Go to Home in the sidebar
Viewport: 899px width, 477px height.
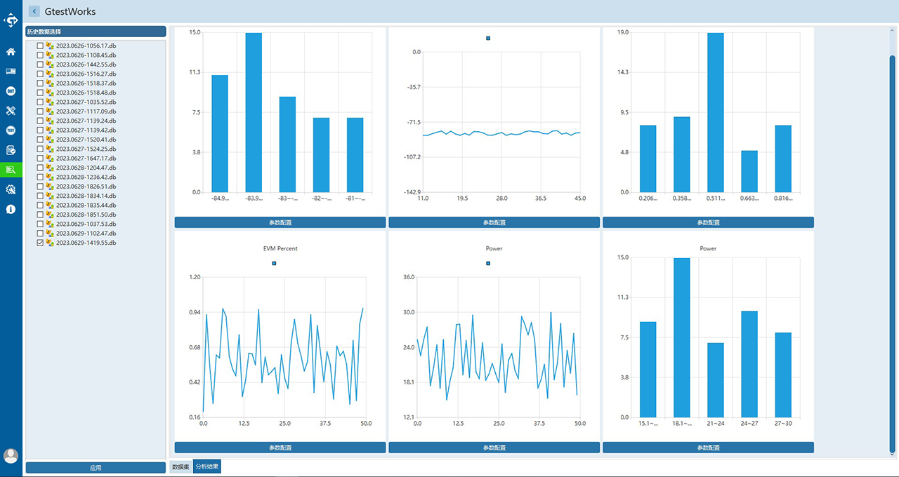[11, 52]
